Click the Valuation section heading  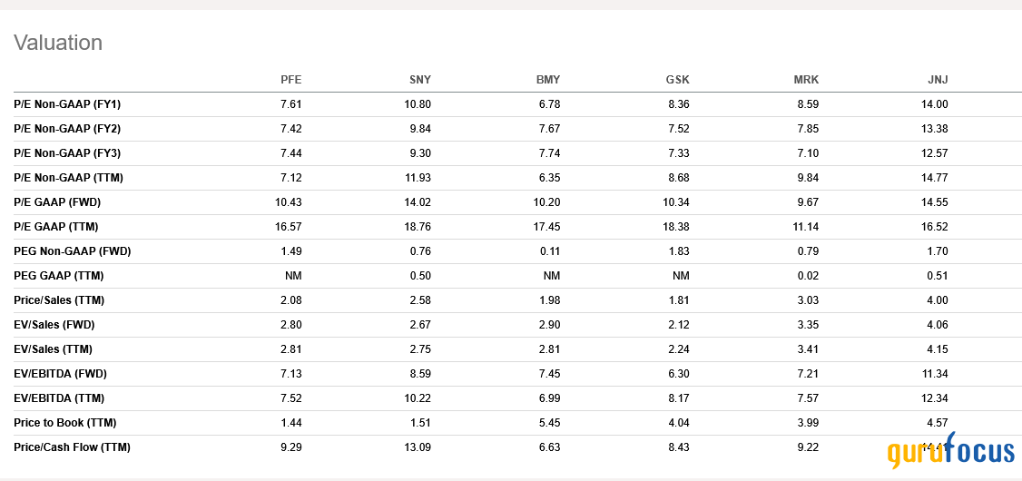pyautogui.click(x=58, y=43)
